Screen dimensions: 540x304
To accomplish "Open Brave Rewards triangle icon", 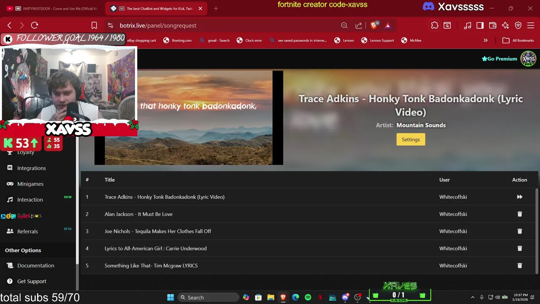I will (388, 25).
